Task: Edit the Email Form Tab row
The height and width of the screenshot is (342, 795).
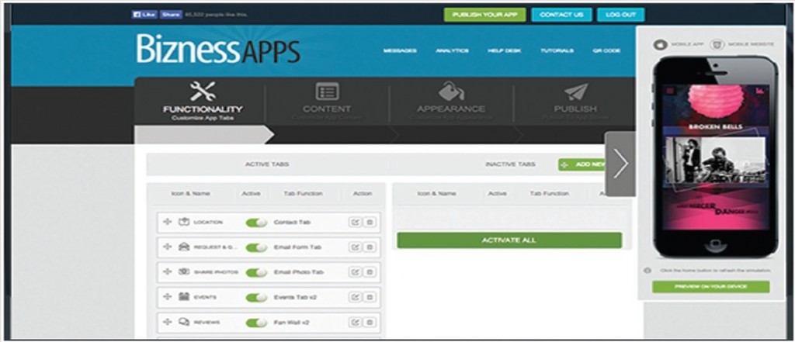Action: pyautogui.click(x=356, y=247)
